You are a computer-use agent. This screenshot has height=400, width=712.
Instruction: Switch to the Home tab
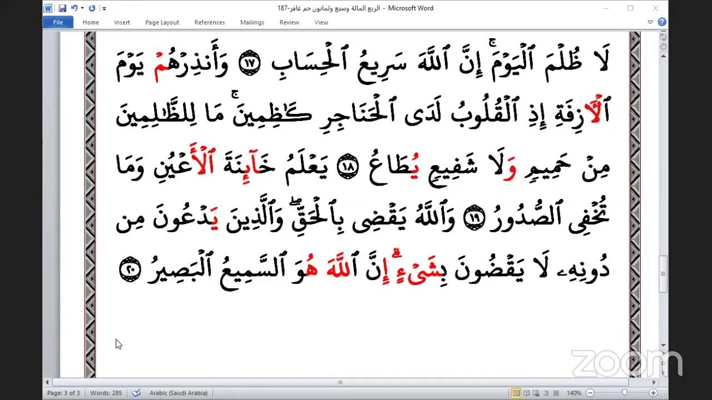[91, 22]
